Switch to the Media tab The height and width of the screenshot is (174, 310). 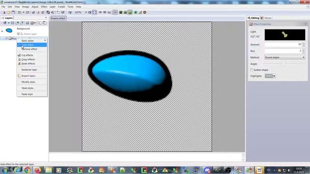(266, 18)
